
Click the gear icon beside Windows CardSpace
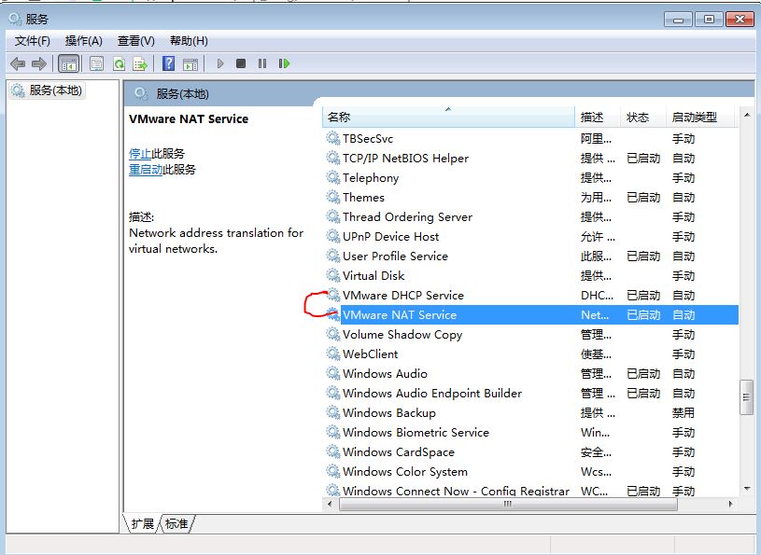coord(333,451)
